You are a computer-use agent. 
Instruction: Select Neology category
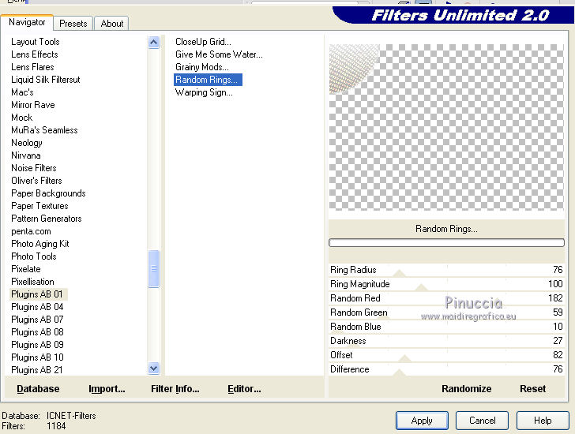point(27,143)
